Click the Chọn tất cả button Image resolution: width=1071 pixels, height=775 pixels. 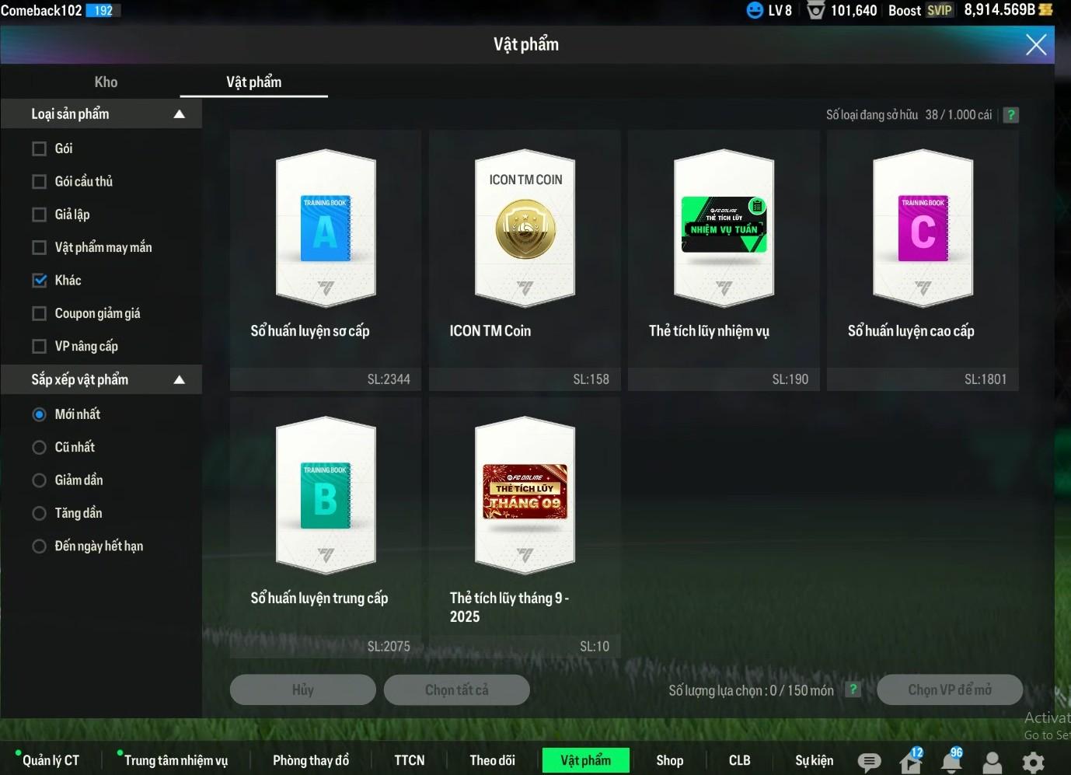(x=456, y=689)
